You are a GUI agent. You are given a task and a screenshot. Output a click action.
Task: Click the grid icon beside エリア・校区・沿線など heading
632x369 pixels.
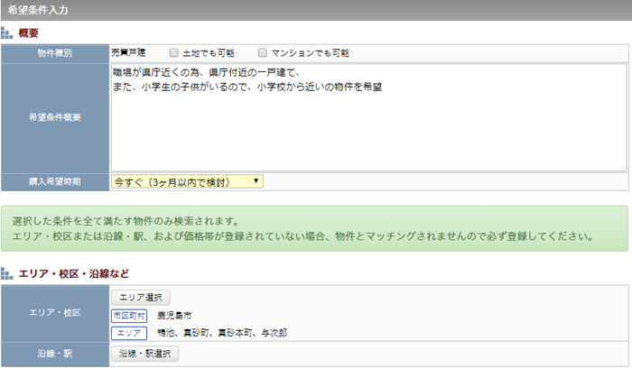[x=7, y=273]
